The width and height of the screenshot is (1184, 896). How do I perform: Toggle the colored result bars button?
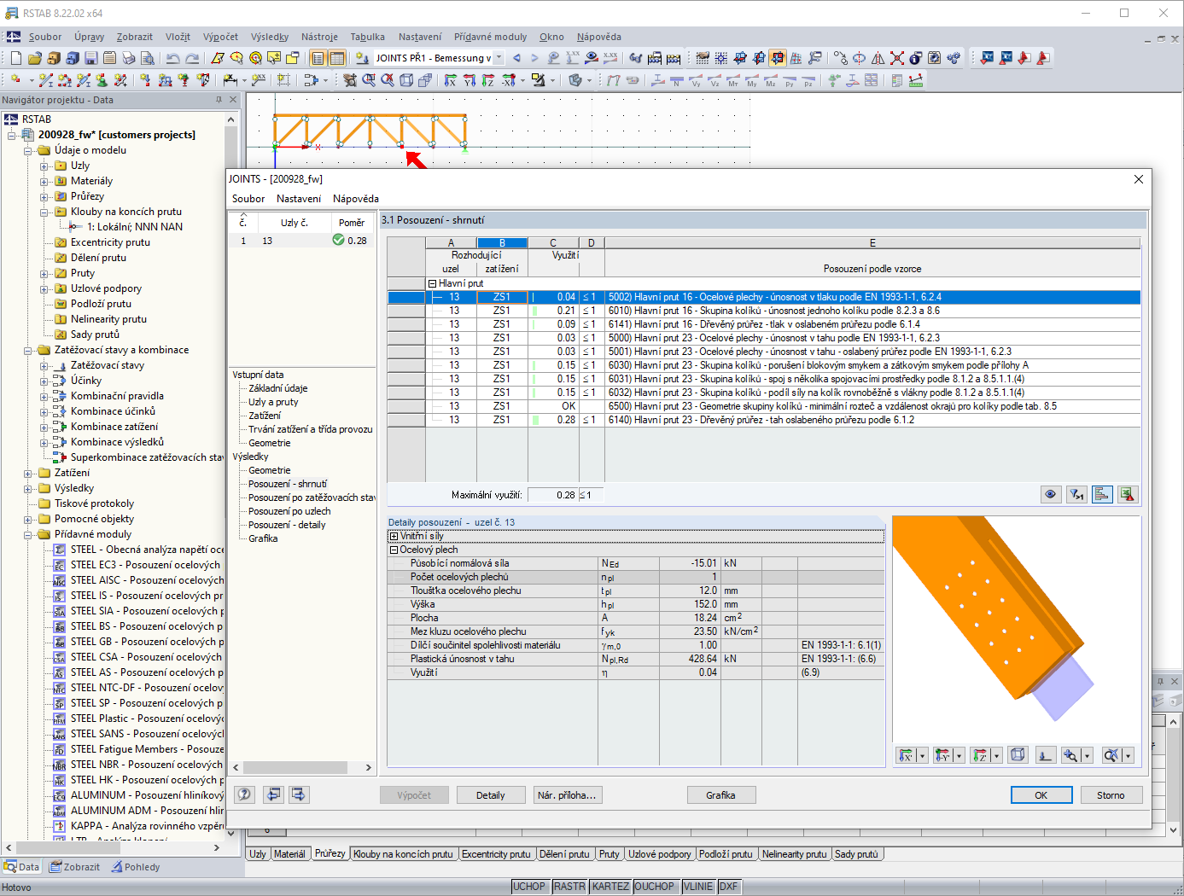[x=1102, y=494]
